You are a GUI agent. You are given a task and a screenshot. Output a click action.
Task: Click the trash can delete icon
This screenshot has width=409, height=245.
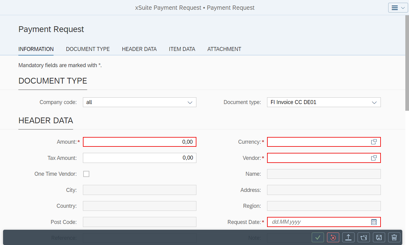point(394,237)
